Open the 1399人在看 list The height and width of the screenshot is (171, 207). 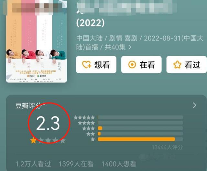click(x=76, y=164)
